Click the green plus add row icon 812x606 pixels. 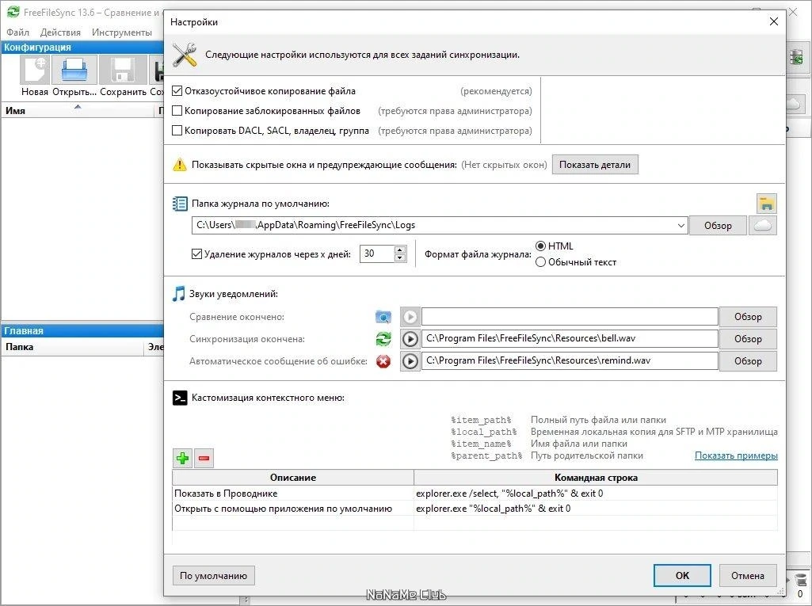182,458
